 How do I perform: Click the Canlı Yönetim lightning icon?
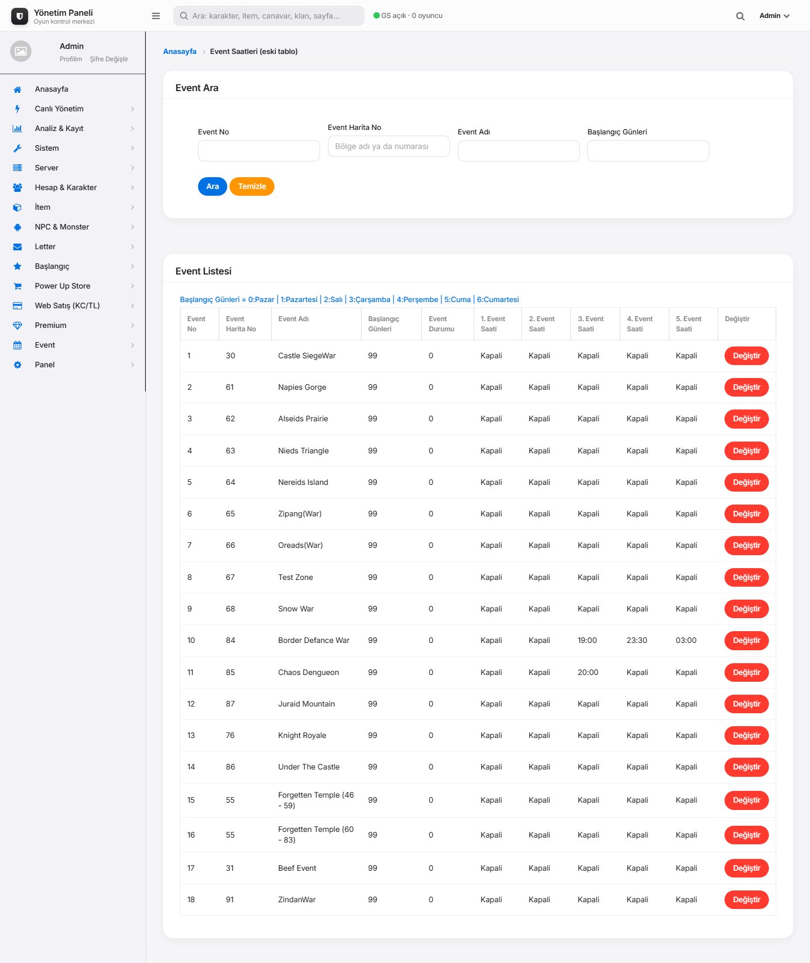pyautogui.click(x=17, y=109)
